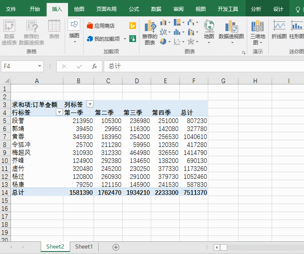This screenshot has height=254, width=304.
Task: Select the Sheet2 tab
Action: point(55,246)
